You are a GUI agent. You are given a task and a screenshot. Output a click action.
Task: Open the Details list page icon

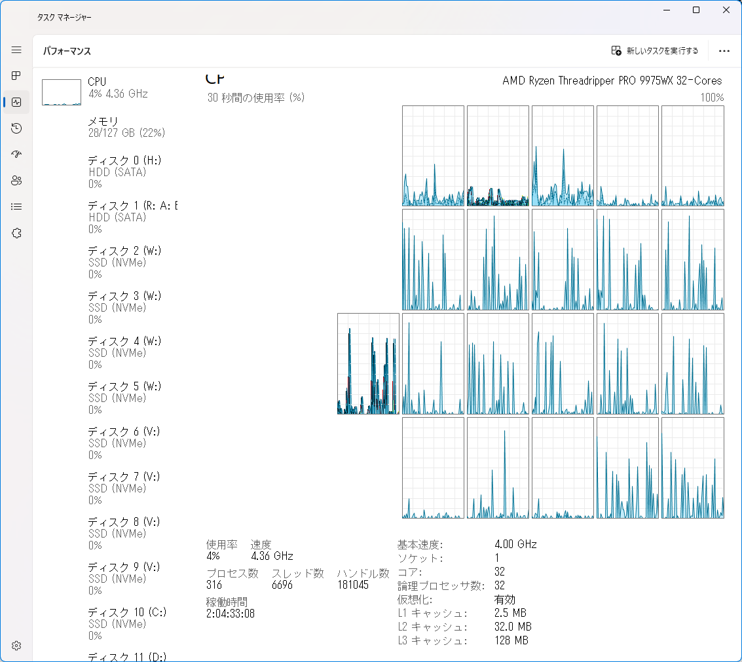pyautogui.click(x=16, y=207)
